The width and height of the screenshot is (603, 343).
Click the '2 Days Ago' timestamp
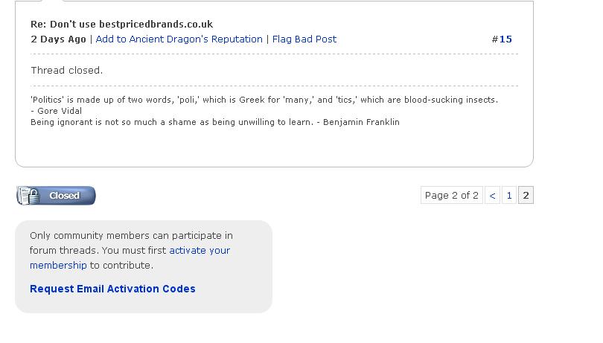pos(58,39)
